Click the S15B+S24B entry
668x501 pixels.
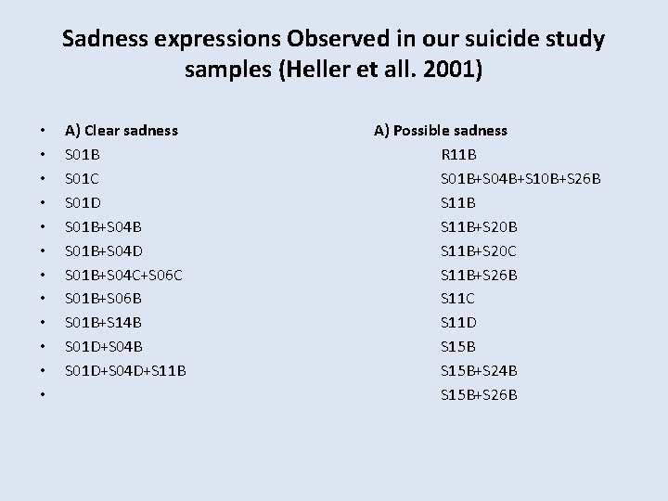[x=479, y=370]
